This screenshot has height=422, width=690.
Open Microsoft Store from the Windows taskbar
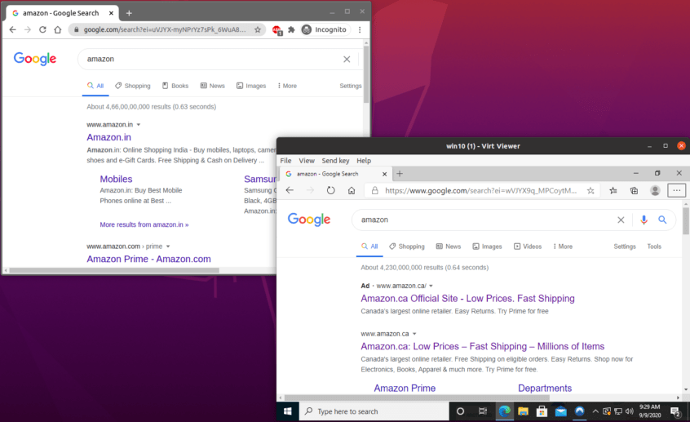[x=542, y=411]
